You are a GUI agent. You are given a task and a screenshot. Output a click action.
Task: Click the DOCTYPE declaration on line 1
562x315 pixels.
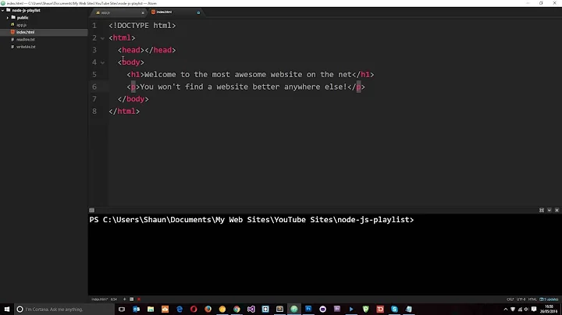(x=142, y=26)
